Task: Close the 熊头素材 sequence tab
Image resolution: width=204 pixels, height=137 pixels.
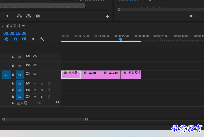Action: point(2,26)
